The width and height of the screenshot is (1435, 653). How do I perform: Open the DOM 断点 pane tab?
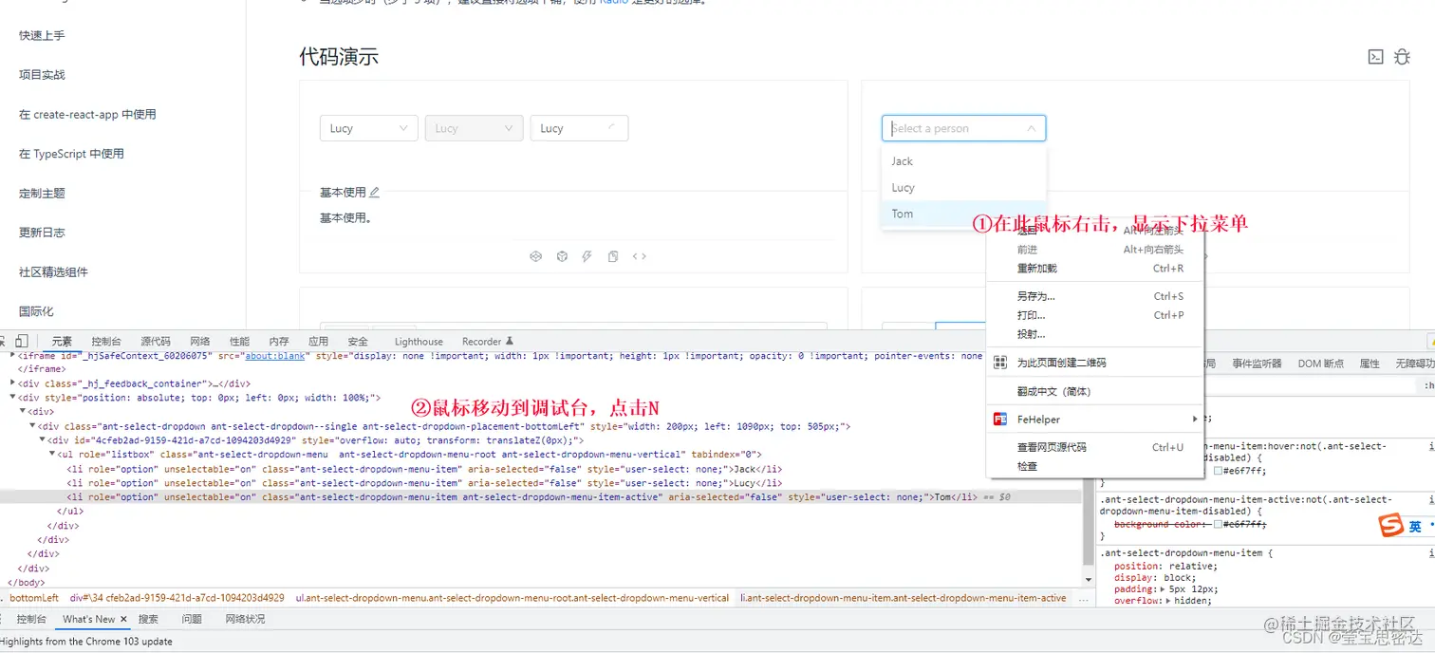[1321, 364]
